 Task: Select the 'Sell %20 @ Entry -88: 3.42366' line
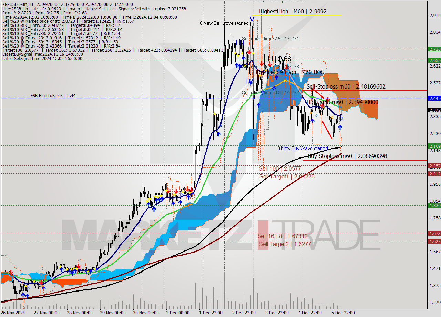point(61,46)
